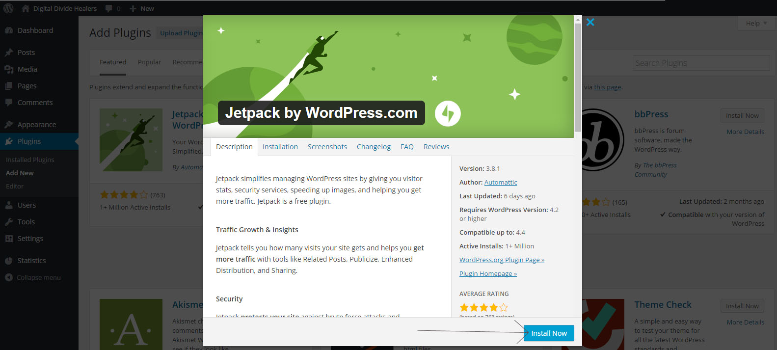
Task: Click the 'Last Updated: 6 days ago' text
Action: coord(497,196)
